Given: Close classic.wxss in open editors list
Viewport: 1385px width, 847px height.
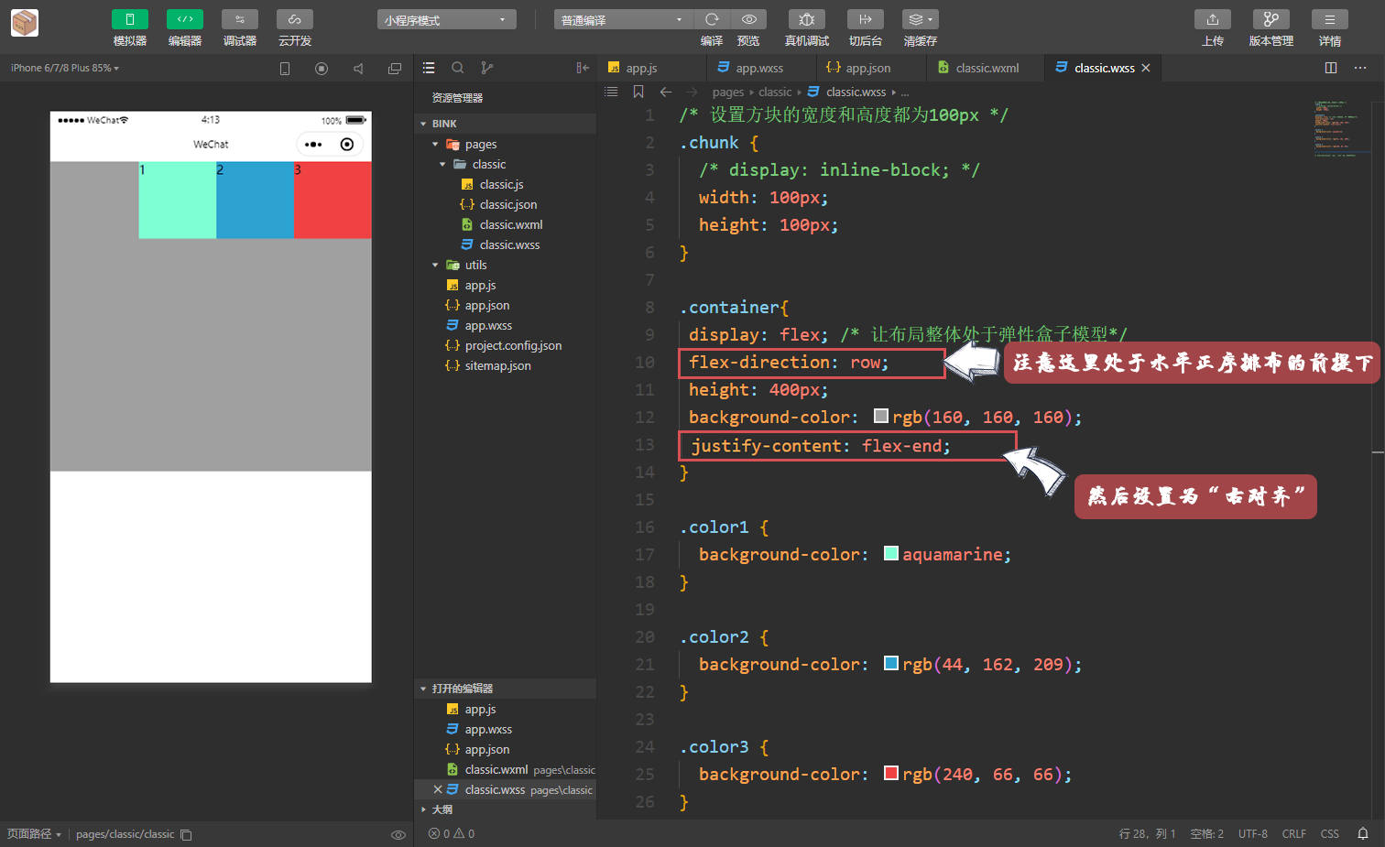Looking at the screenshot, I should 438,789.
